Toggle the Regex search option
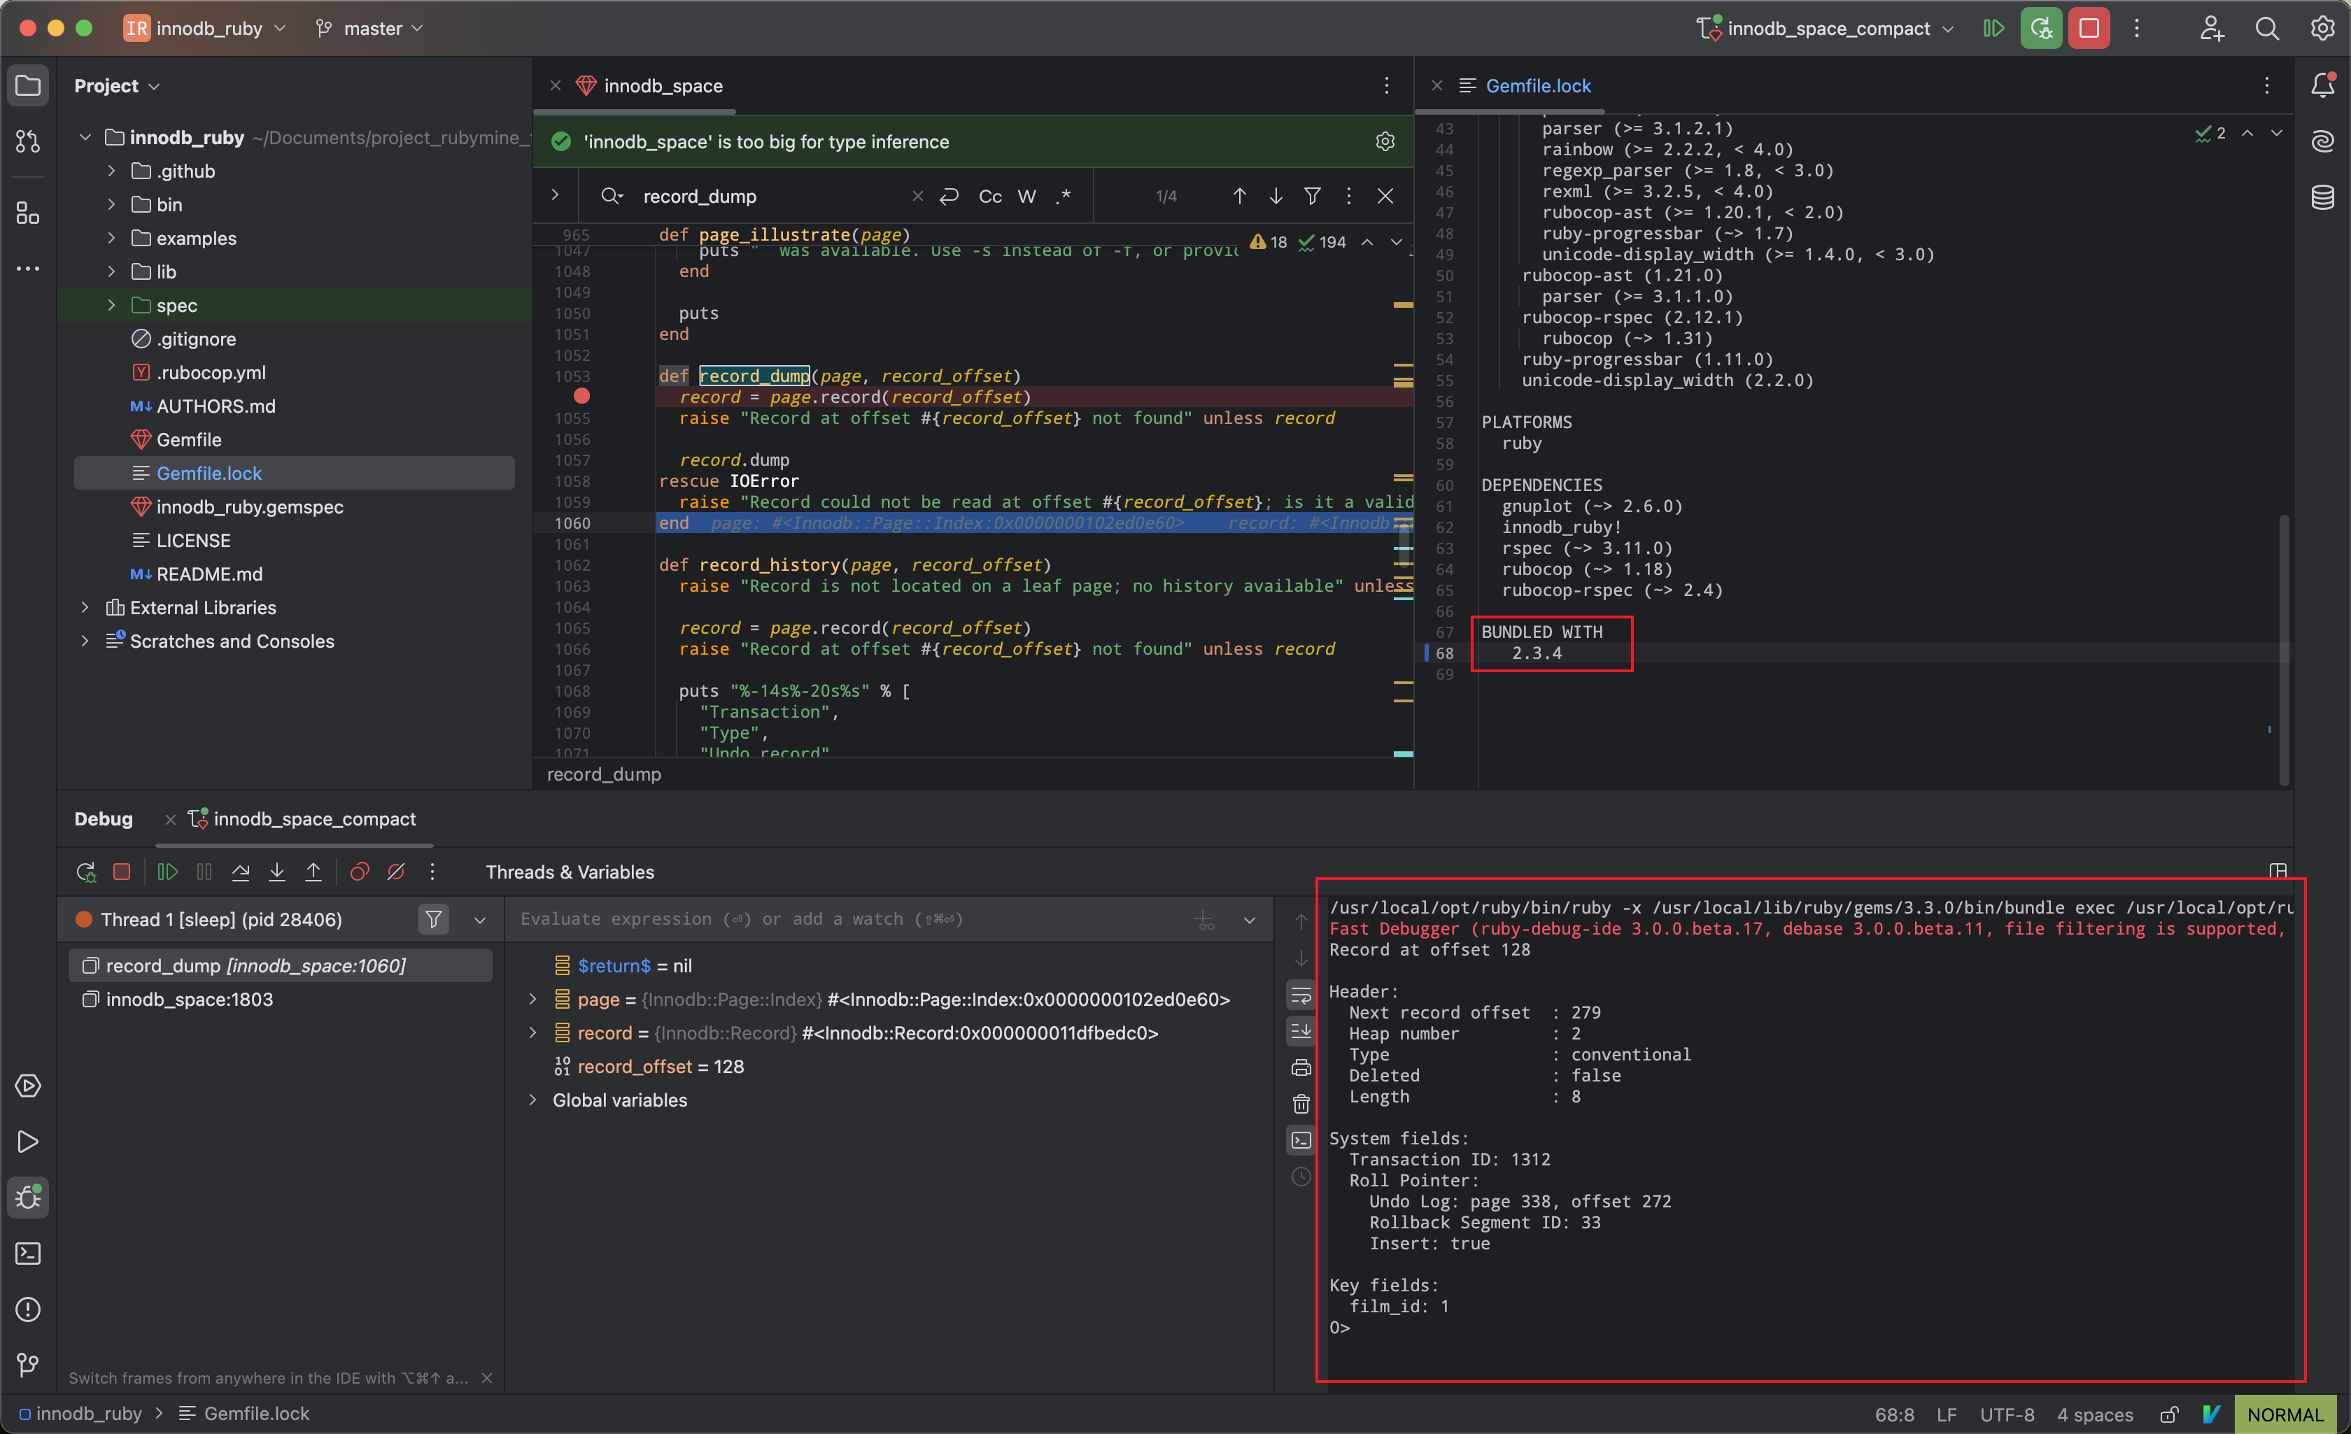Viewport: 2351px width, 1434px height. click(1064, 197)
